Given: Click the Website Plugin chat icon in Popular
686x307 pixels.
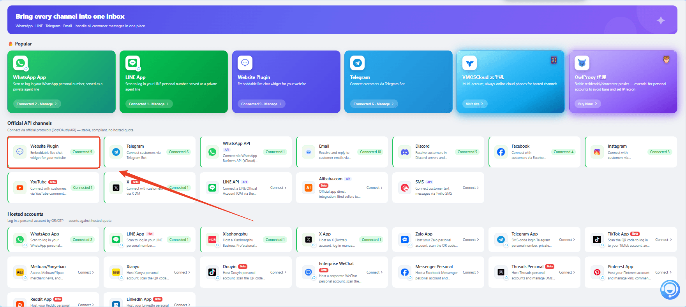Looking at the screenshot, I should 245,63.
